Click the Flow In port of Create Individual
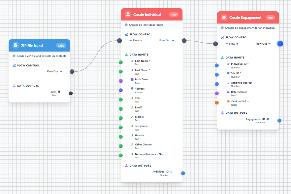This screenshot has width=291, height=194. (119, 40)
